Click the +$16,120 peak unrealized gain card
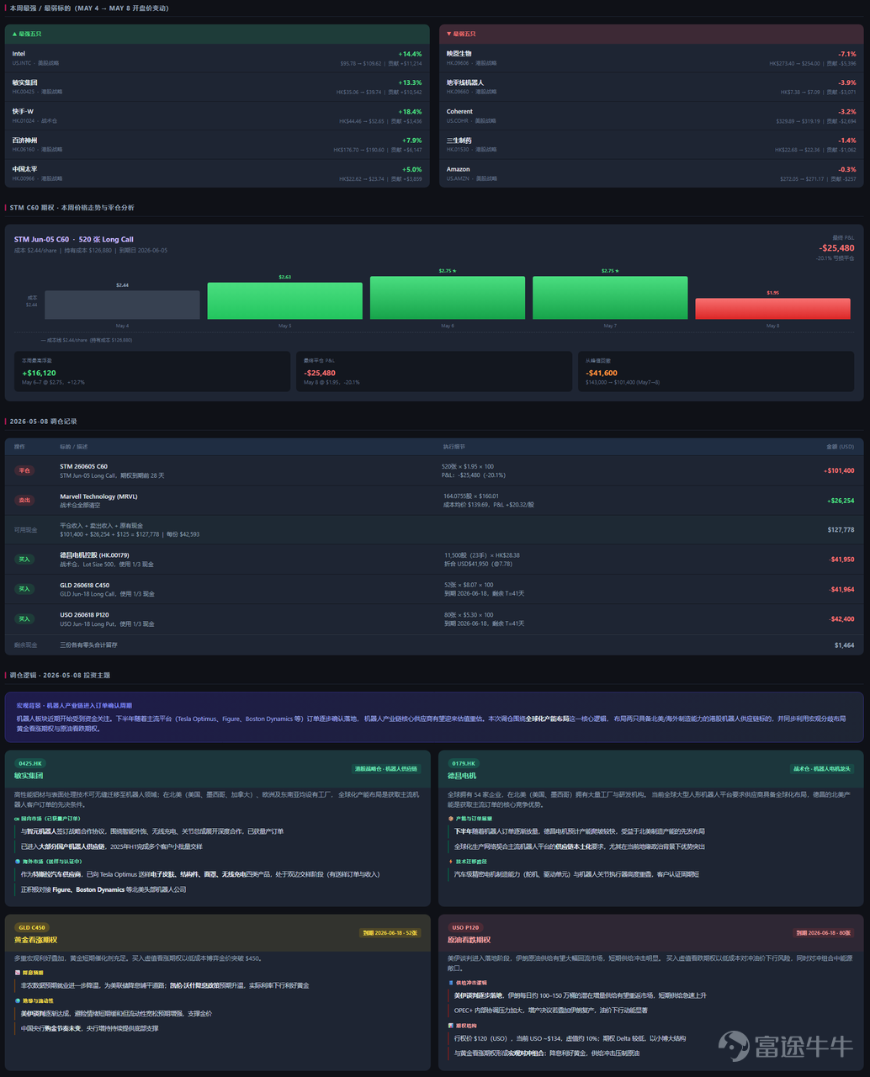This screenshot has height=1077, width=870. [x=152, y=371]
